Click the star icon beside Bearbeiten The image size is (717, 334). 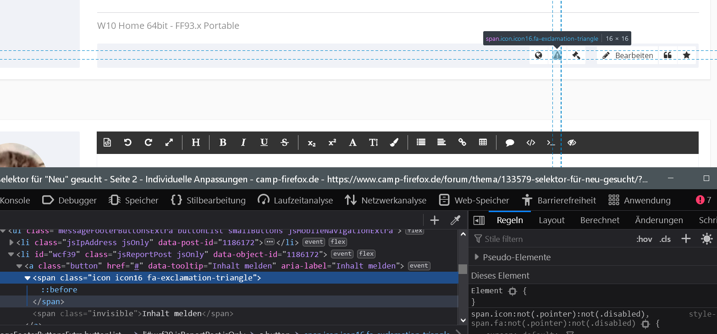pos(686,55)
